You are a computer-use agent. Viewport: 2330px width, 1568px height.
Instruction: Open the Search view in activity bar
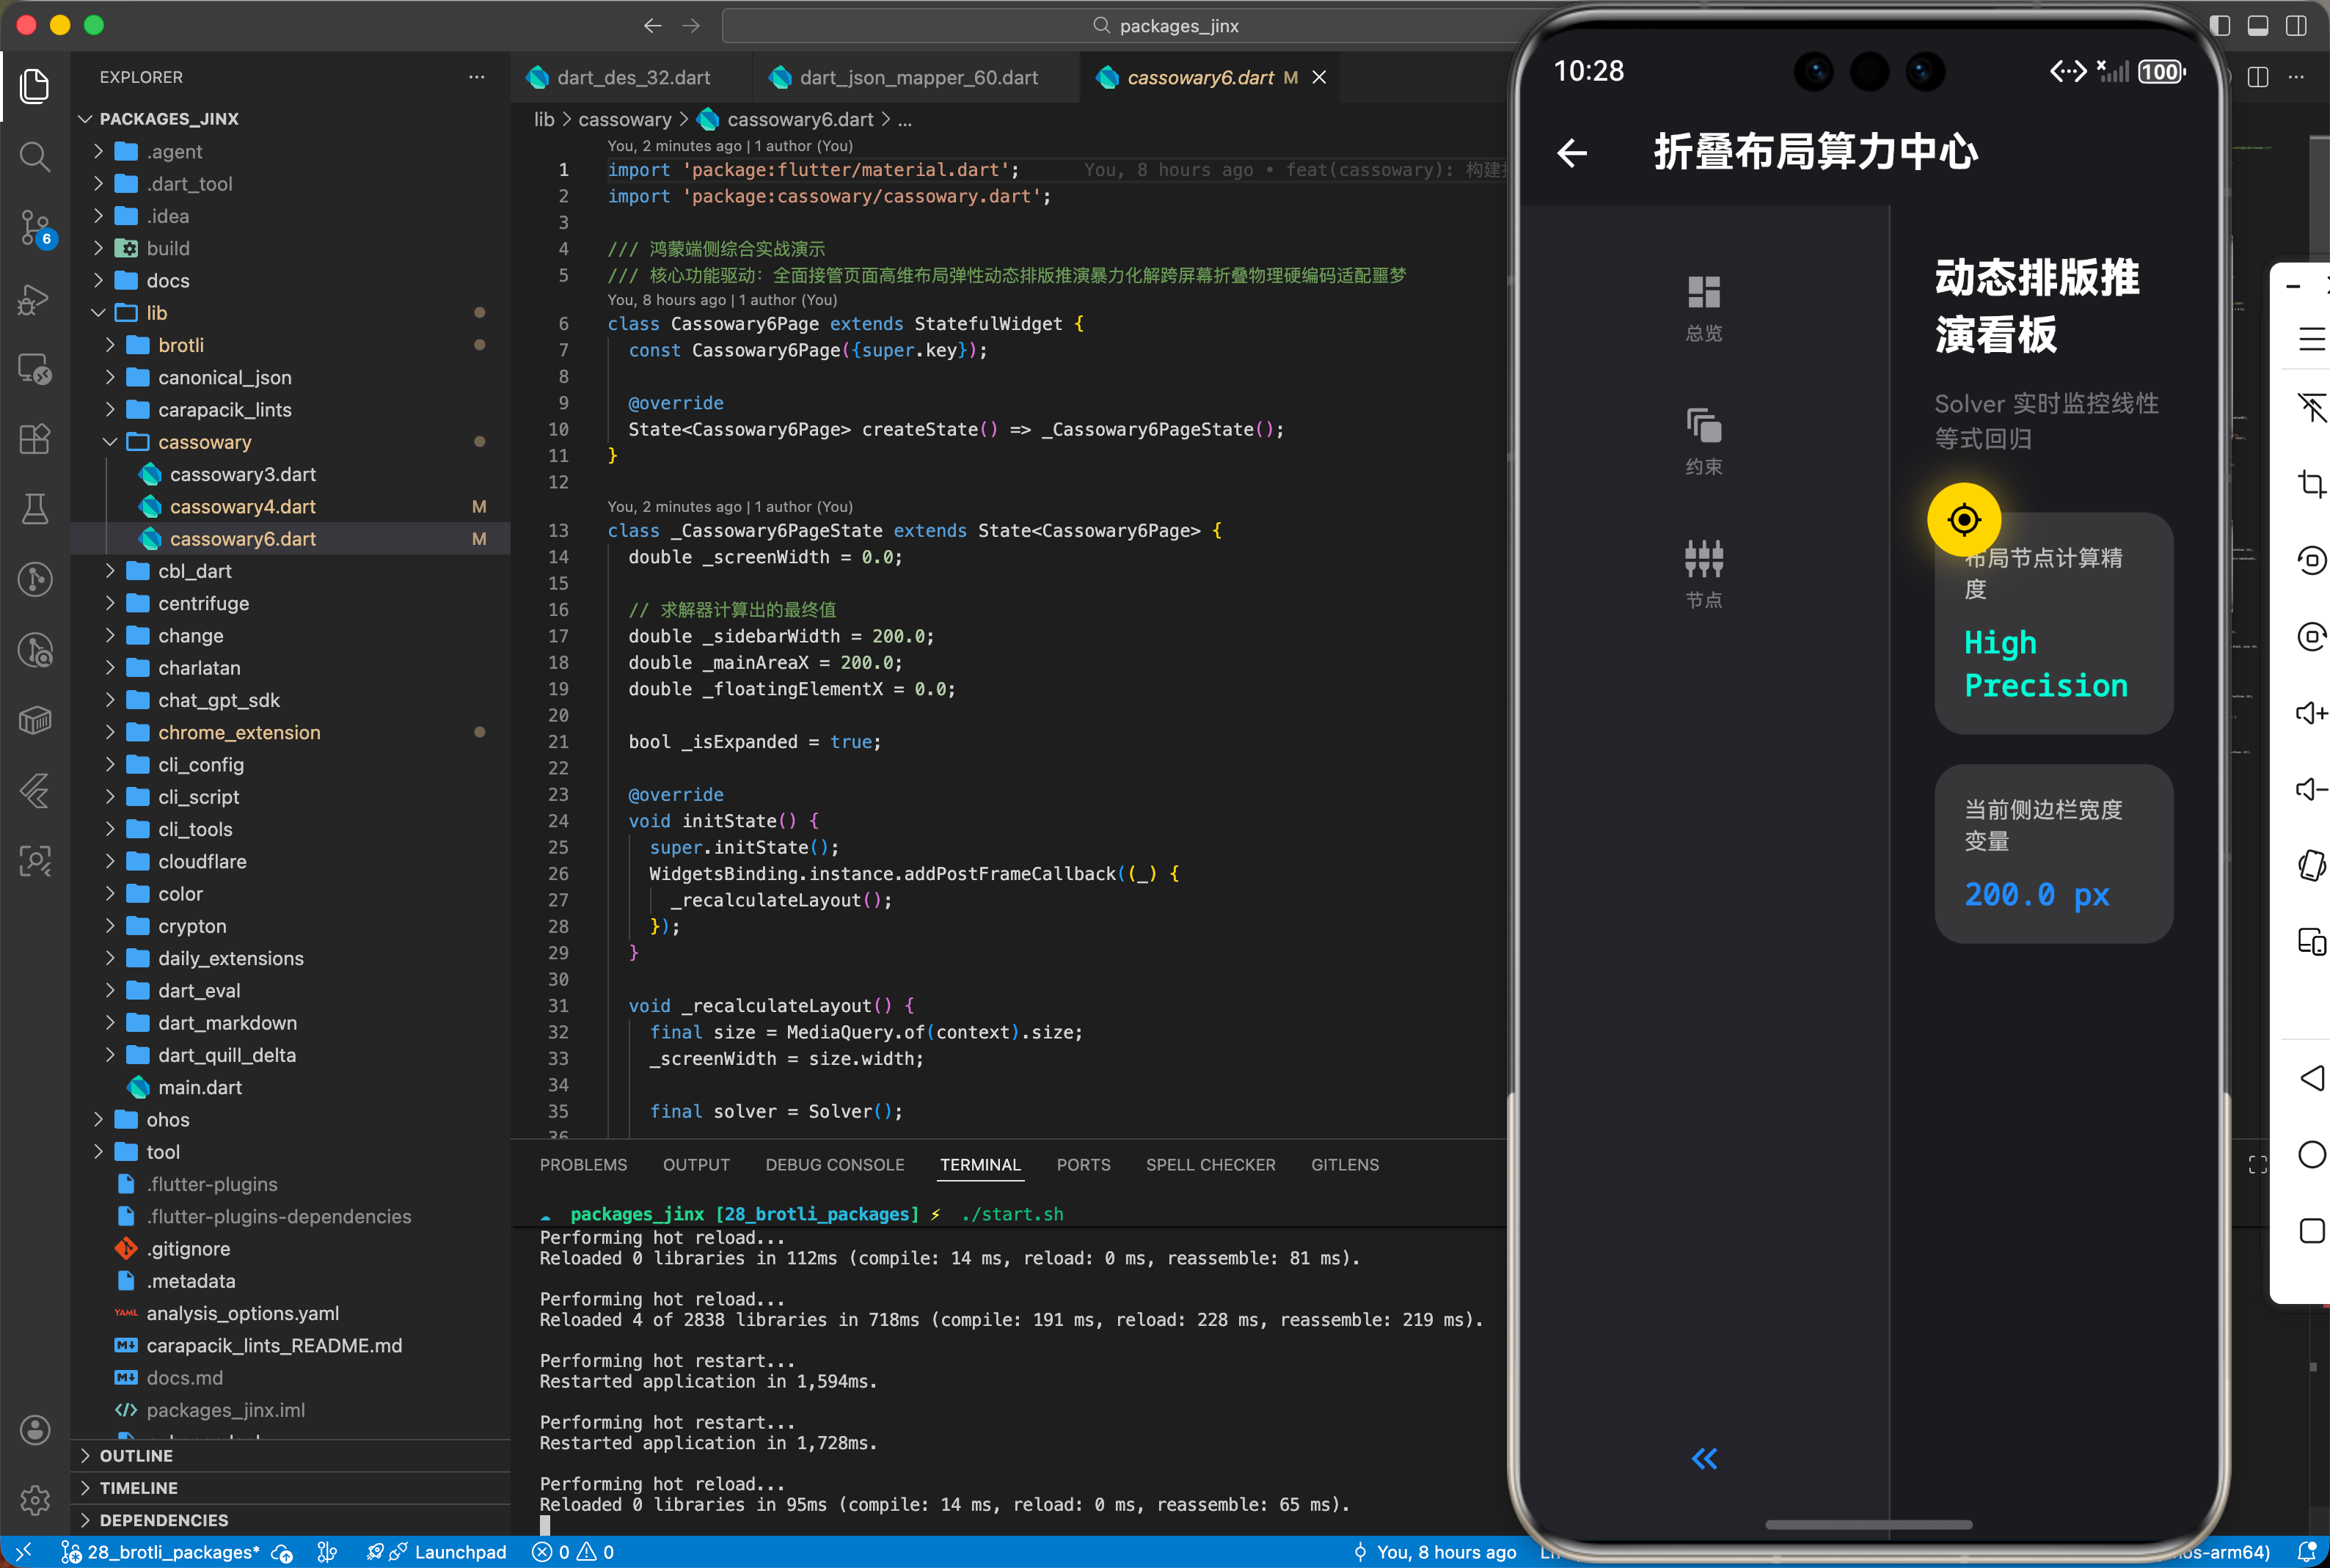point(35,156)
